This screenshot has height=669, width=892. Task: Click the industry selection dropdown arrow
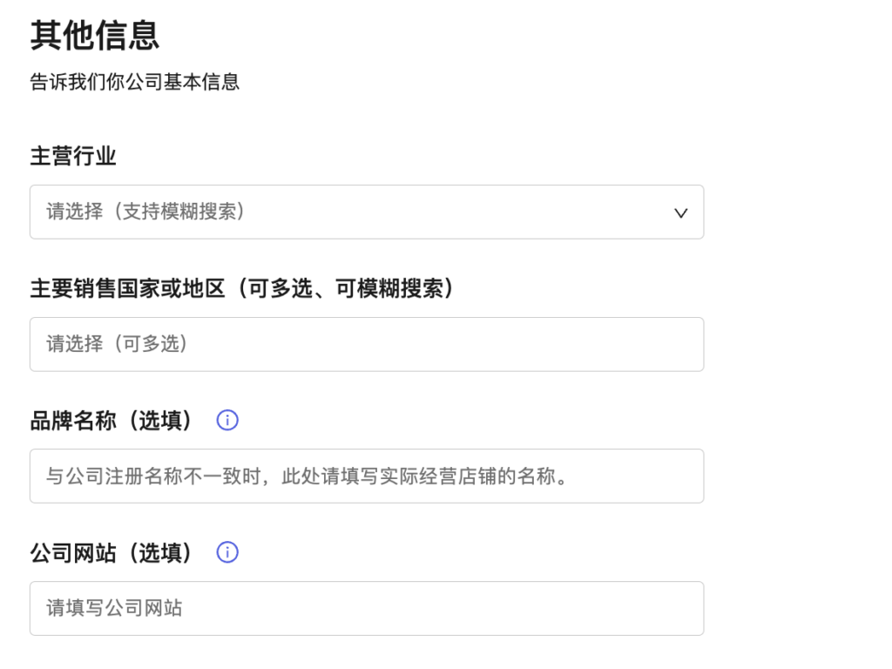(680, 212)
